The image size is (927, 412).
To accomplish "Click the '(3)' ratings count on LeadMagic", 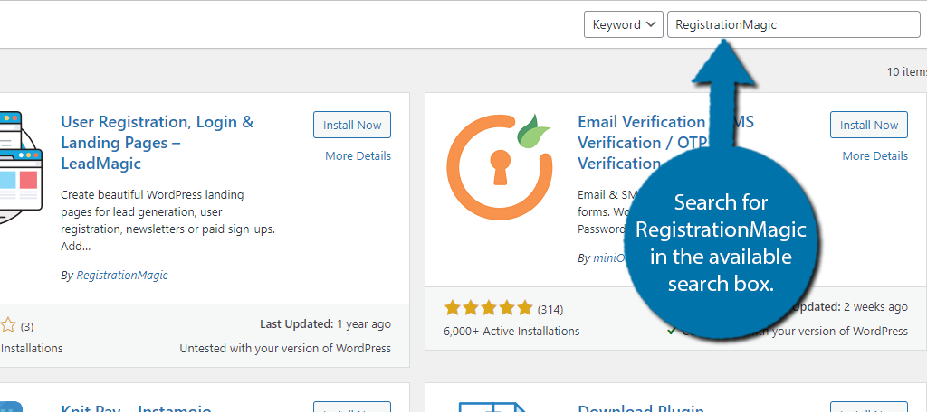I will click(27, 326).
